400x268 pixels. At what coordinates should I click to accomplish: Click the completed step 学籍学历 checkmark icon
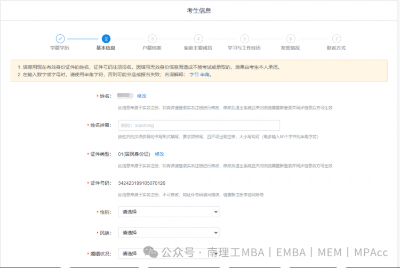(60, 39)
